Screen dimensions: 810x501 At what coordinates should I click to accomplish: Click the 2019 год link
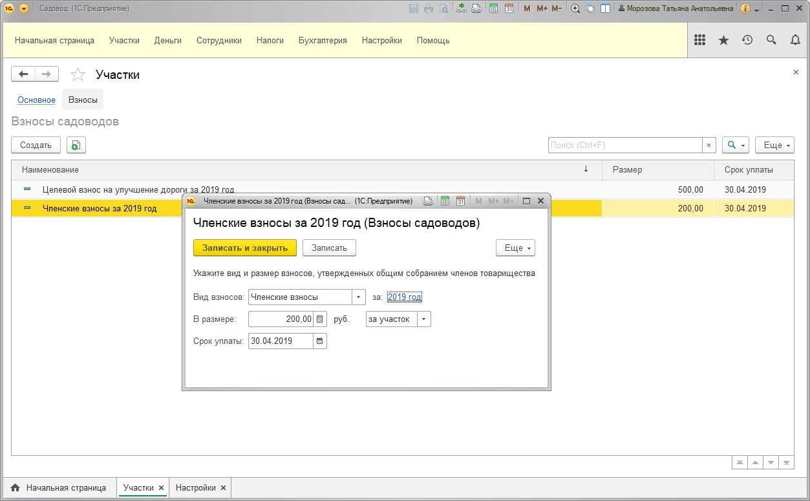tap(404, 297)
